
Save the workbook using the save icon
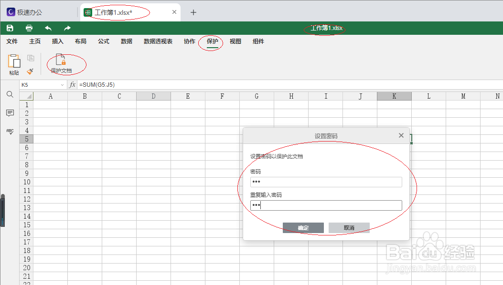[10, 28]
